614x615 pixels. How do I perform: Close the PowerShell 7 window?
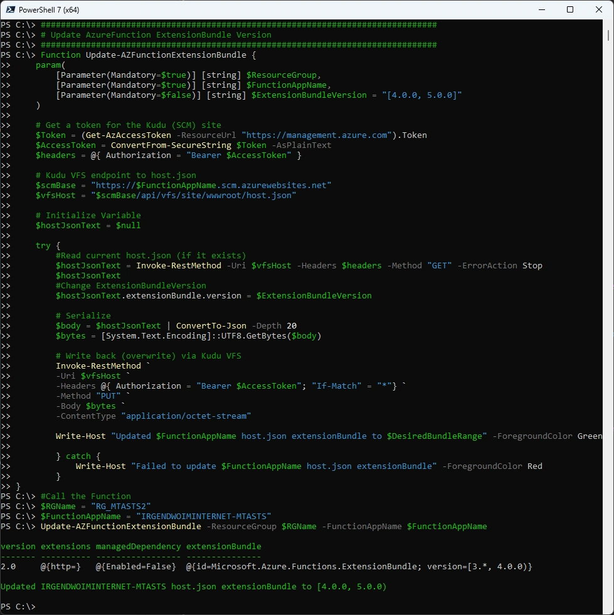tap(599, 9)
